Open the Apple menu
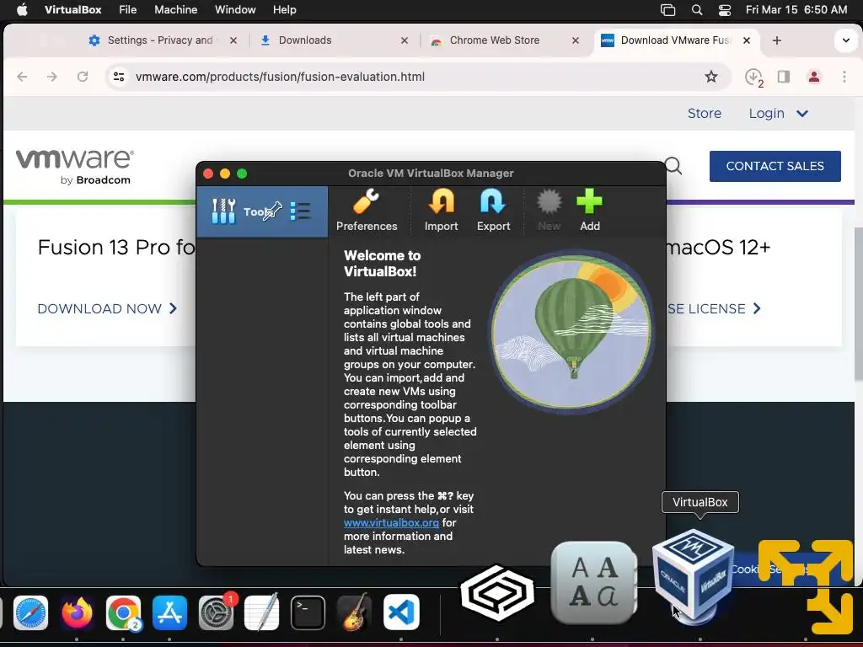863x647 pixels. [22, 9]
